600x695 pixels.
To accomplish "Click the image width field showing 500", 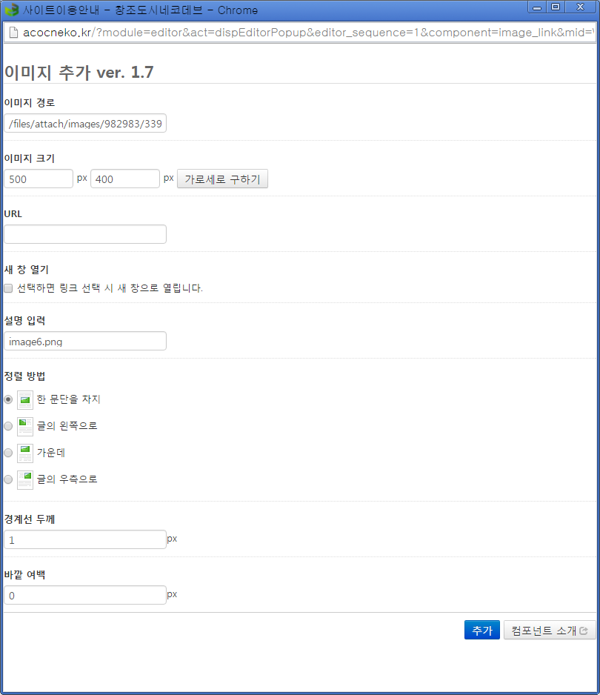I will click(39, 179).
